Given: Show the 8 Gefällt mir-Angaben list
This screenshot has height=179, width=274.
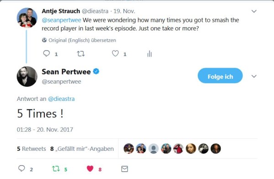Looking at the screenshot, I should (82, 149).
